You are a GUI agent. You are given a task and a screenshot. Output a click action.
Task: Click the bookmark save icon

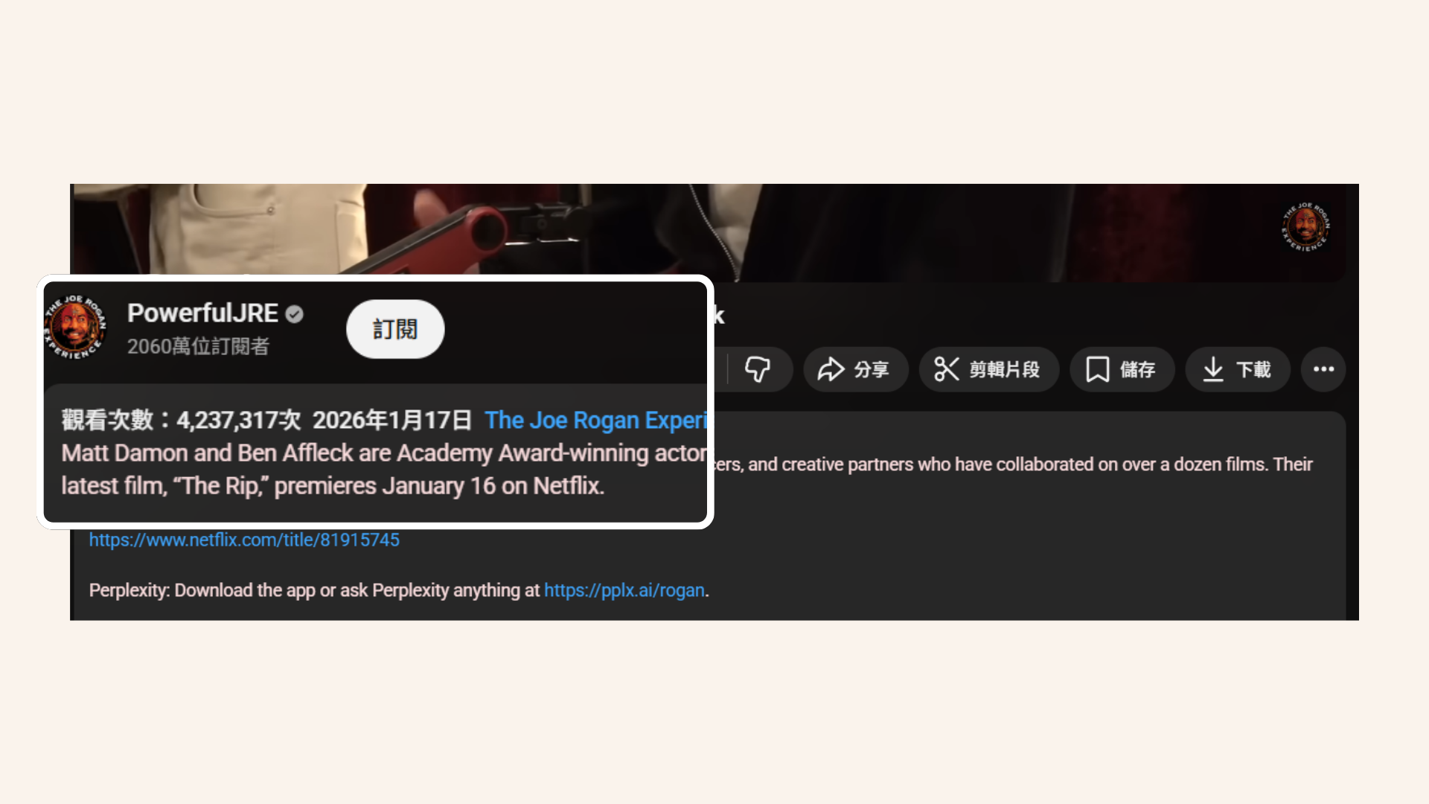click(x=1097, y=369)
